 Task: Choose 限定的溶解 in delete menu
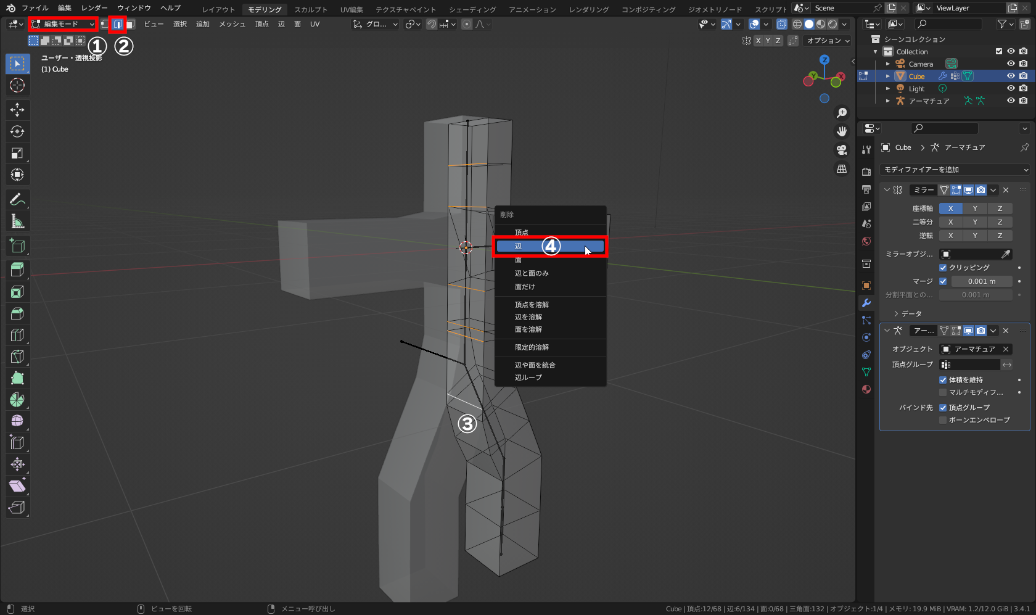(x=550, y=347)
